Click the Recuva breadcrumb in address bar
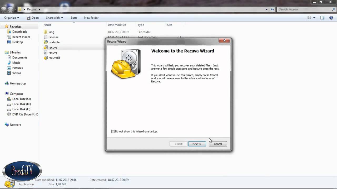 point(32,9)
